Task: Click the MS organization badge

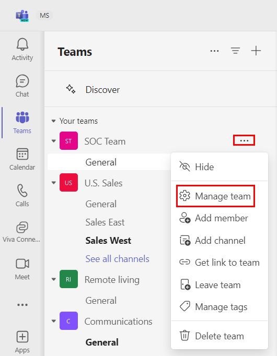Action: [x=44, y=16]
